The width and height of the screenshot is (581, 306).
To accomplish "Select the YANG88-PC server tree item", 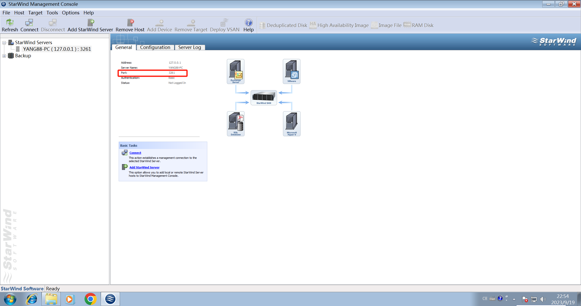I will [57, 49].
